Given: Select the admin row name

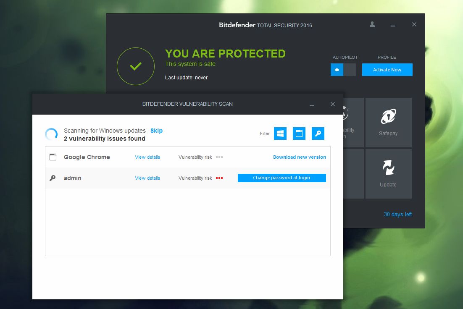Looking at the screenshot, I should point(73,178).
